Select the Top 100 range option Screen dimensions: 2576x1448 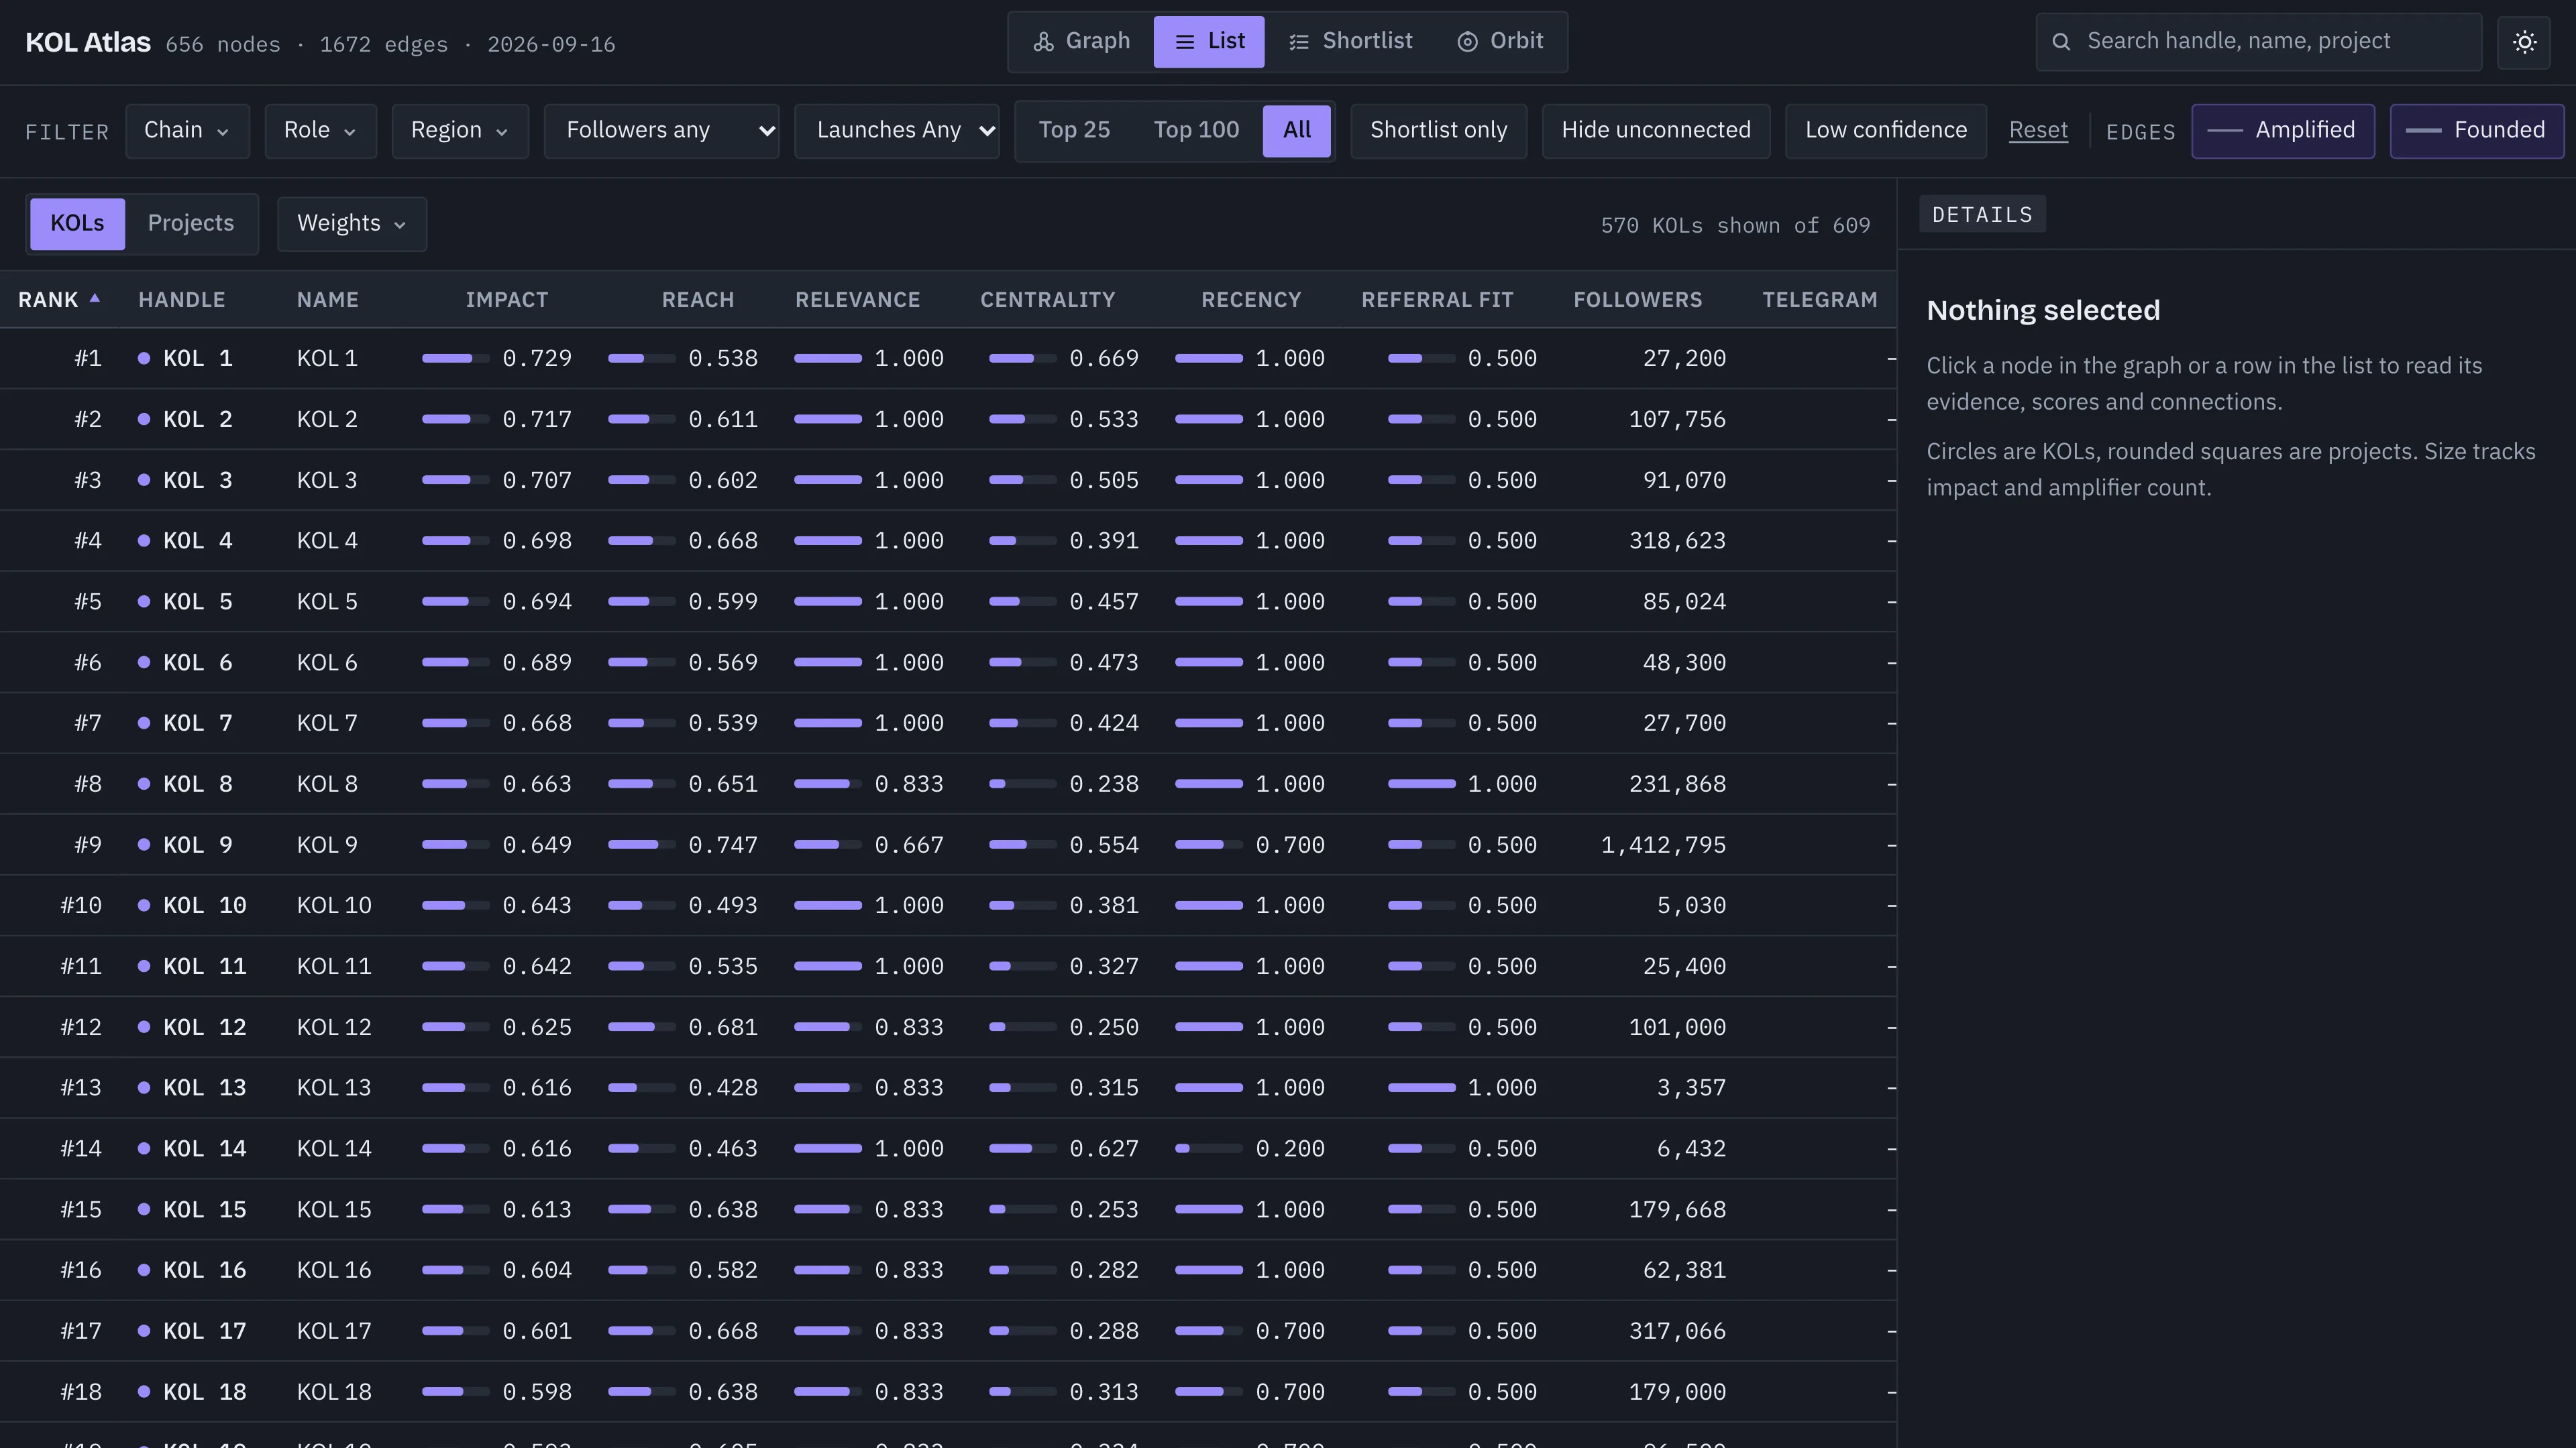(1196, 131)
